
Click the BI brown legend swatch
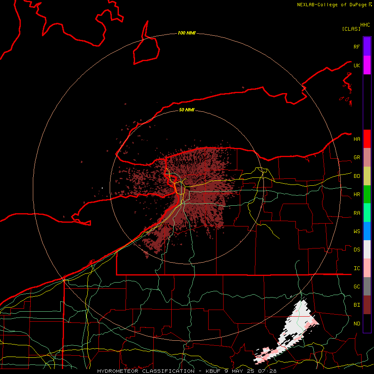pos(367,305)
